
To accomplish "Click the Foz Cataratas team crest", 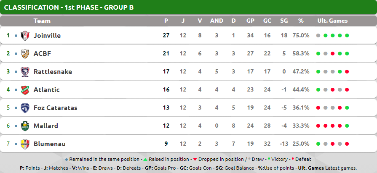I will pos(25,108).
